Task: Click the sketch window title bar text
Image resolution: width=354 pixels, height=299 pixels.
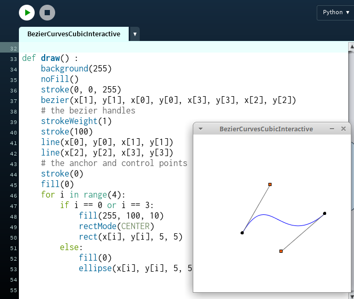Action: coord(266,129)
